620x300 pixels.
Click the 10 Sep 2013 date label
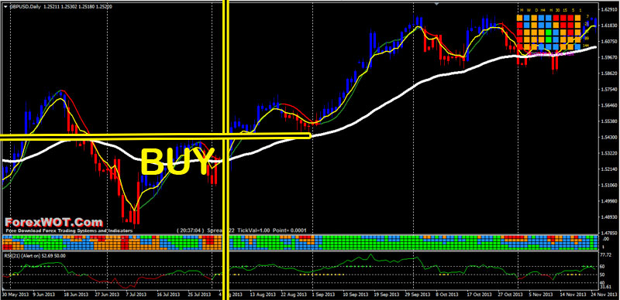coord(356,295)
